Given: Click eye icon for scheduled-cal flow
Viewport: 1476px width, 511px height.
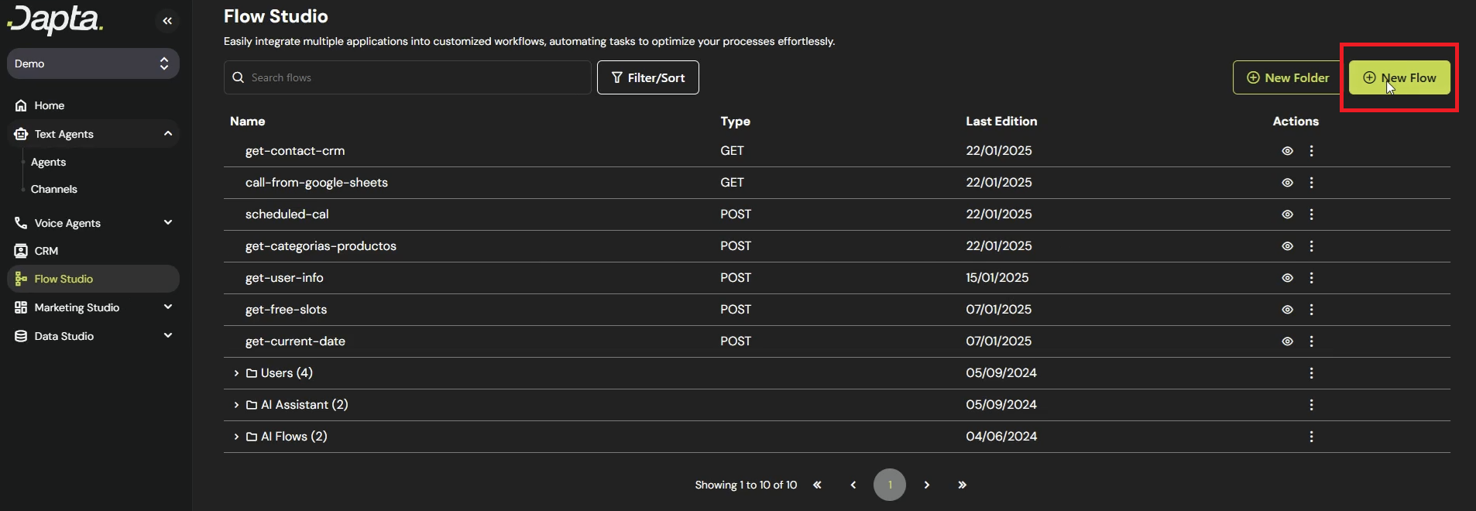Looking at the screenshot, I should click(1287, 214).
